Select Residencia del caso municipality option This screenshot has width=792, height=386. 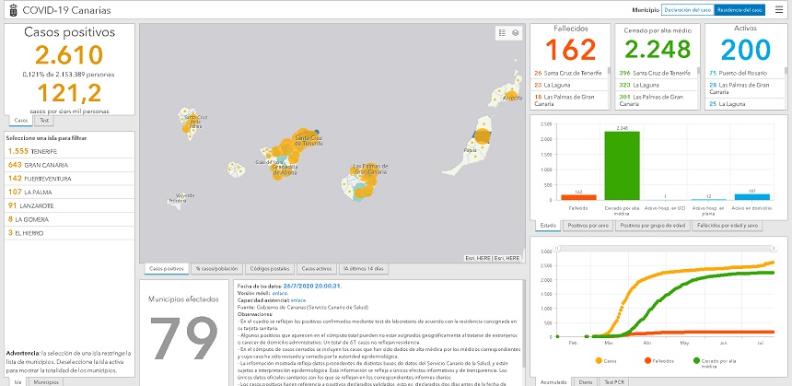click(x=740, y=9)
